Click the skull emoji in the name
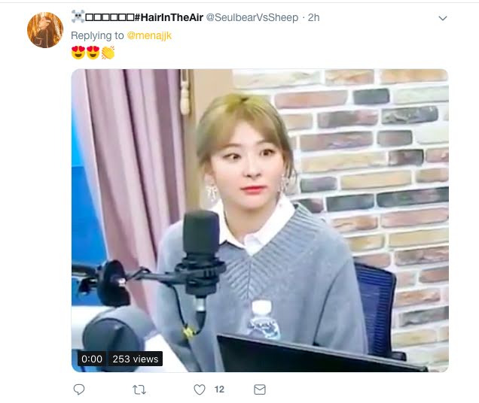The width and height of the screenshot is (479, 403). pos(78,17)
